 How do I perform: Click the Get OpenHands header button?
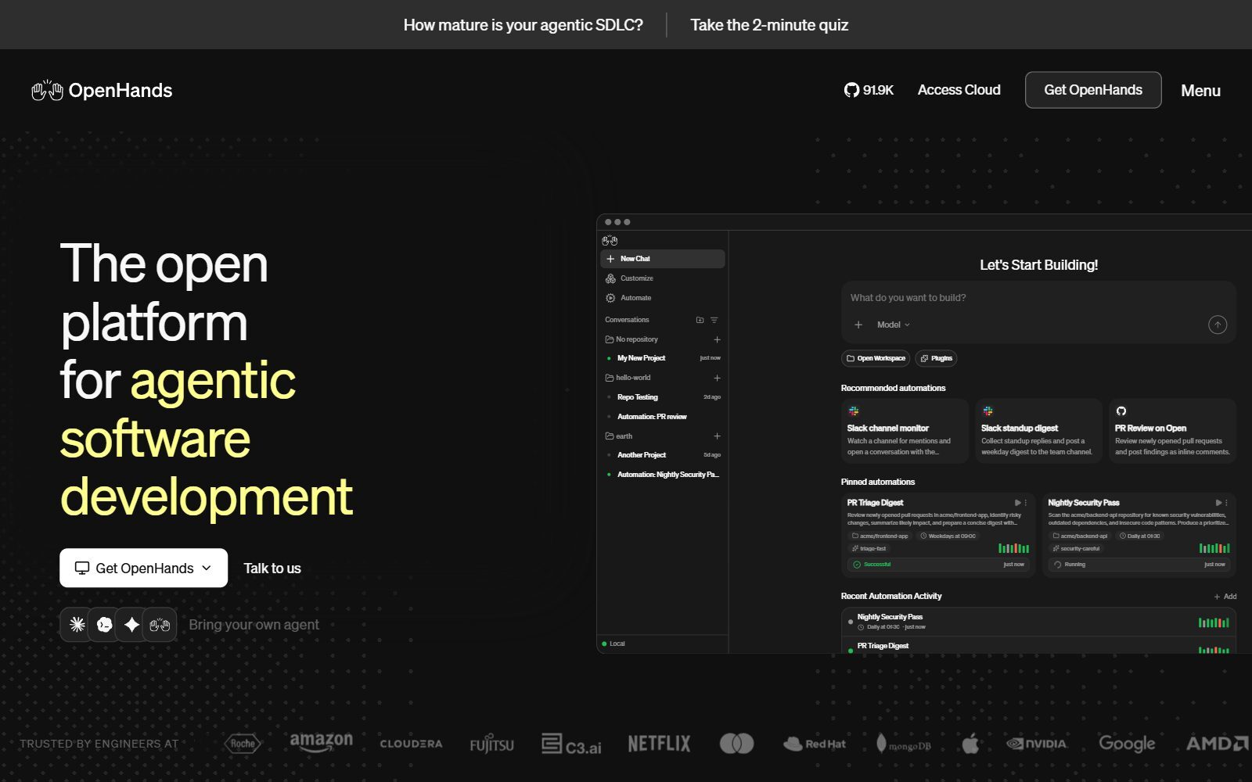tap(1093, 90)
